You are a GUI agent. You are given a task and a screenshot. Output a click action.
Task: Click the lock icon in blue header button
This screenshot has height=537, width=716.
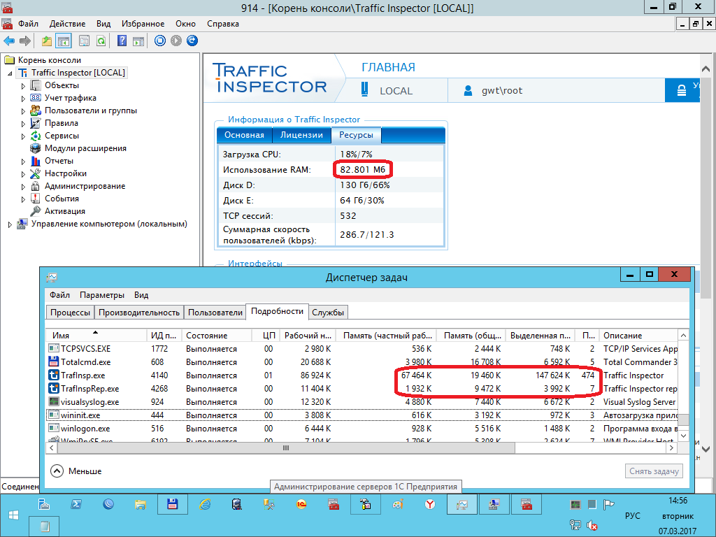(x=681, y=90)
